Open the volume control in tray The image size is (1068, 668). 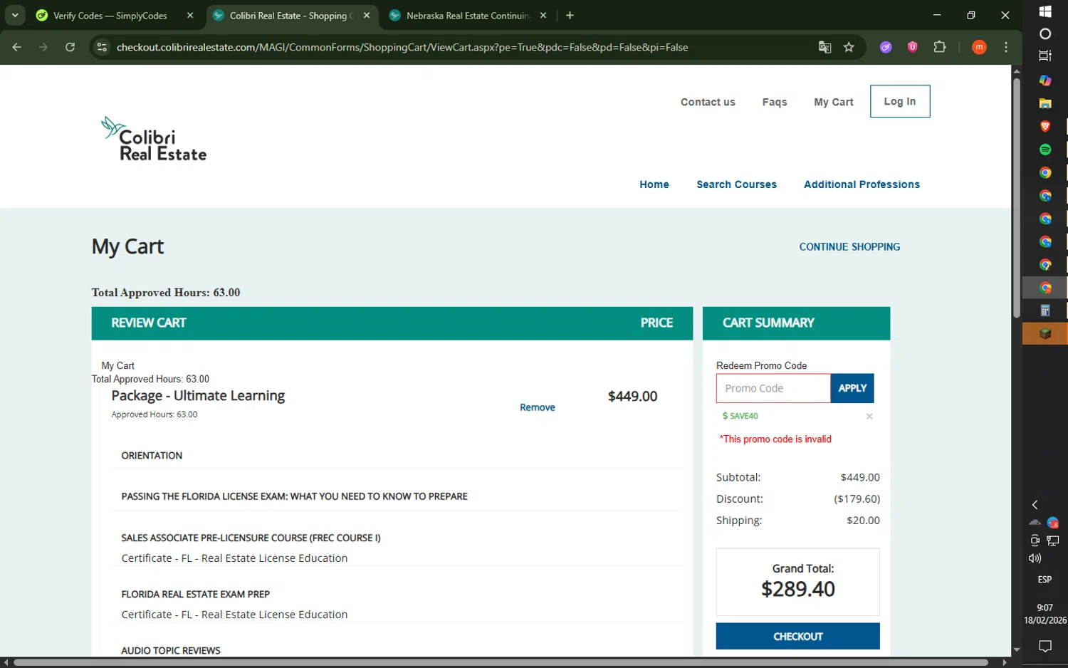coord(1035,558)
